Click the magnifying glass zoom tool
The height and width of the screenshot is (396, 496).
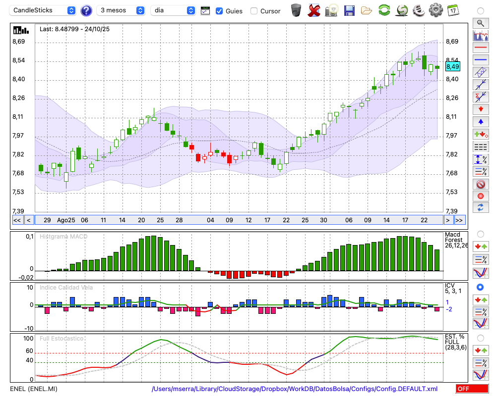480,23
